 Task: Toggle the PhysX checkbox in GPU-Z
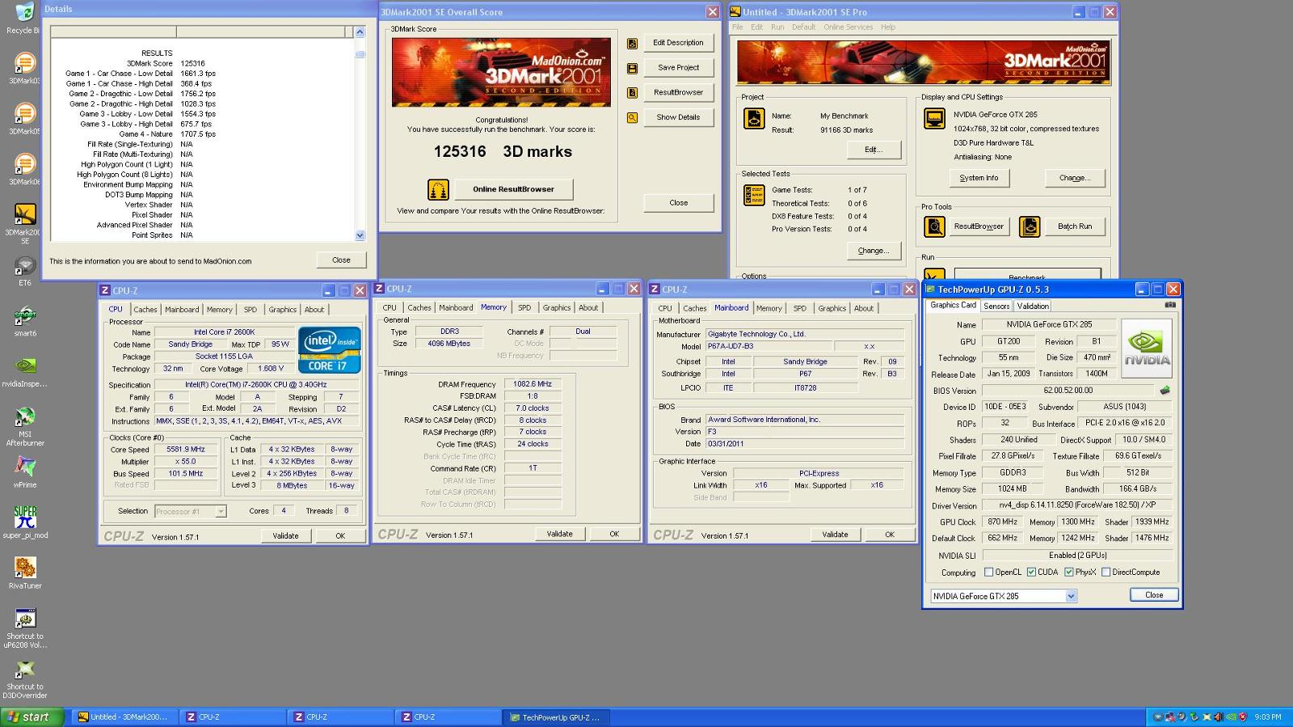(1068, 572)
